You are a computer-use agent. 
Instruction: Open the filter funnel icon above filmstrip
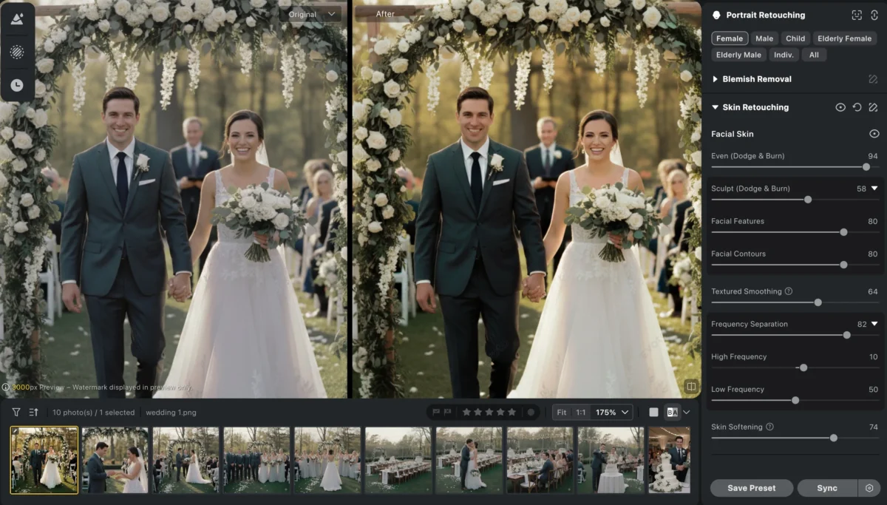point(16,412)
